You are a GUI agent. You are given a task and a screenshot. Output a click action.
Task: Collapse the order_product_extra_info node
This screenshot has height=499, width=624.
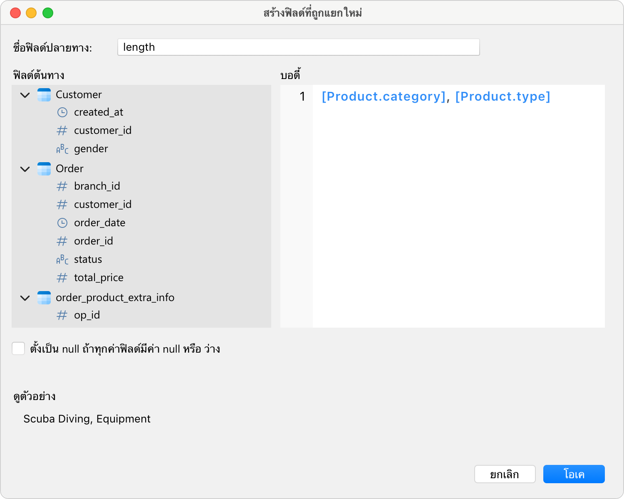point(25,298)
